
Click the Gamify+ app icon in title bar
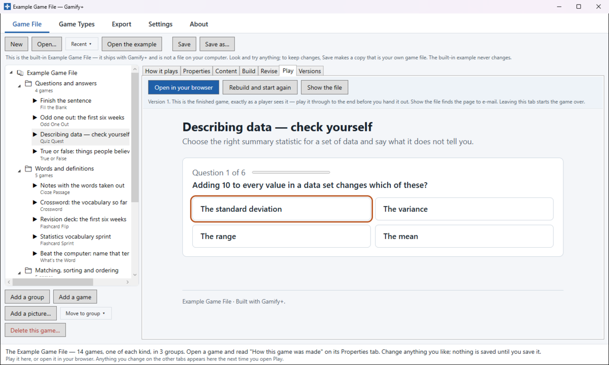point(7,7)
